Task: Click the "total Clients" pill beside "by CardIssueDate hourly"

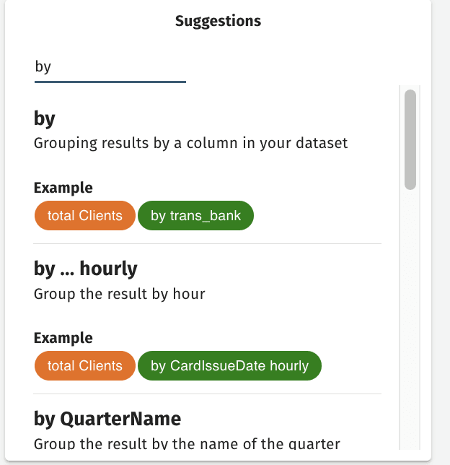Action: (84, 366)
